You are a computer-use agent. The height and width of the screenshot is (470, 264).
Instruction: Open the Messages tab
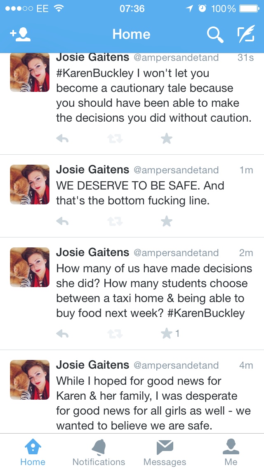(165, 452)
